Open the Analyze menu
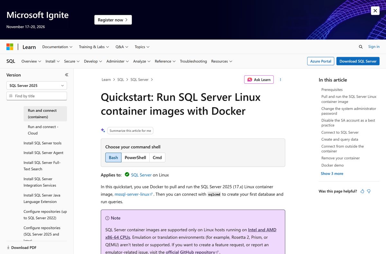Screen dimensions: 386x254 coord(142,61)
